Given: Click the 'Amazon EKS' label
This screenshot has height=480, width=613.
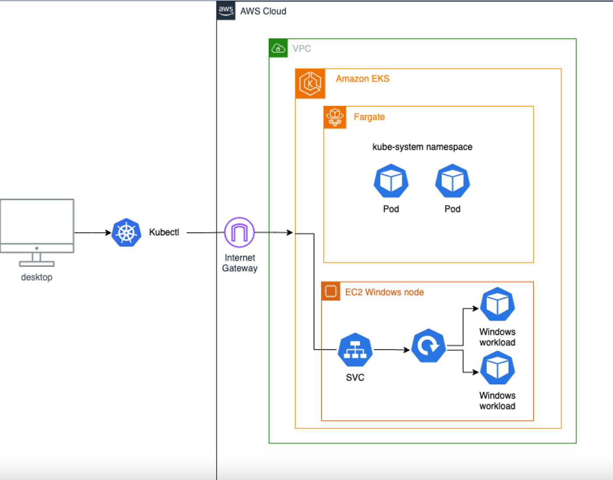Looking at the screenshot, I should tap(363, 79).
